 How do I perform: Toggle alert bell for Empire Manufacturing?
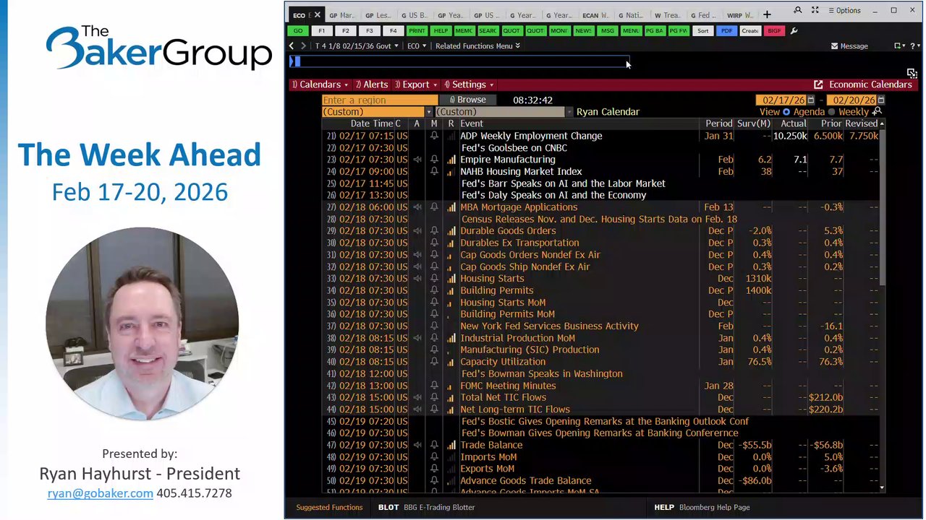[434, 160]
